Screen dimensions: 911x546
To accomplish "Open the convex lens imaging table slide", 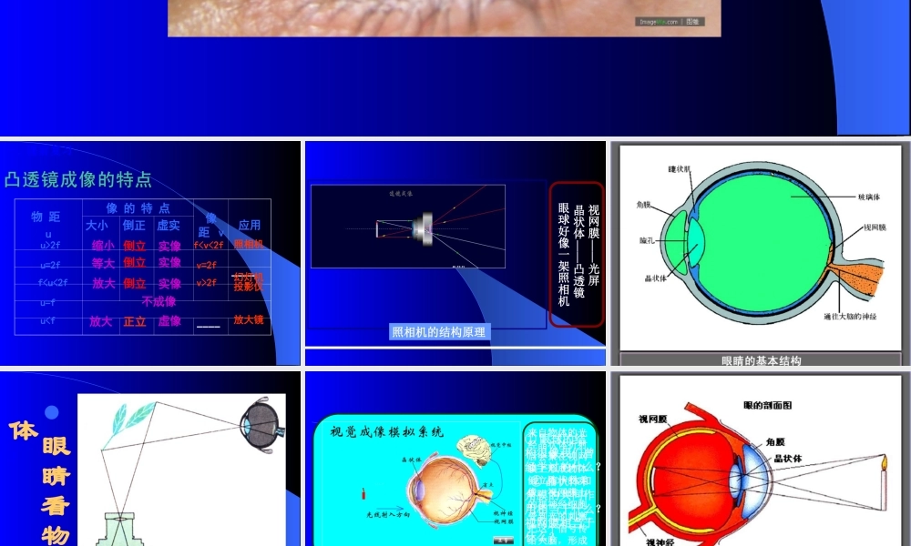I will click(150, 253).
